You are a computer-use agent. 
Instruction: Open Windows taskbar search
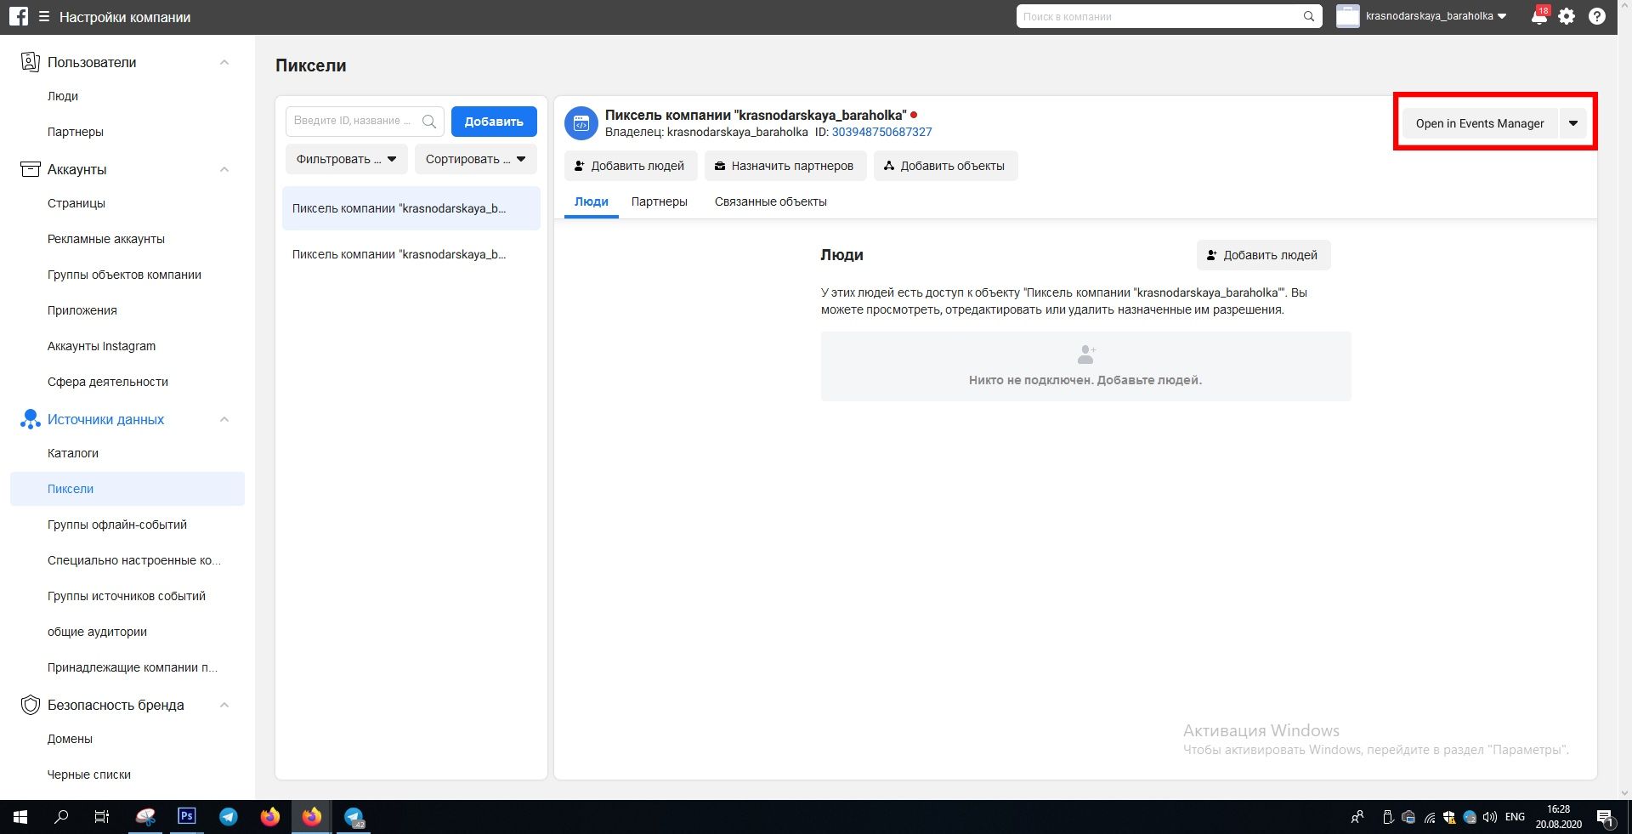coord(61,817)
